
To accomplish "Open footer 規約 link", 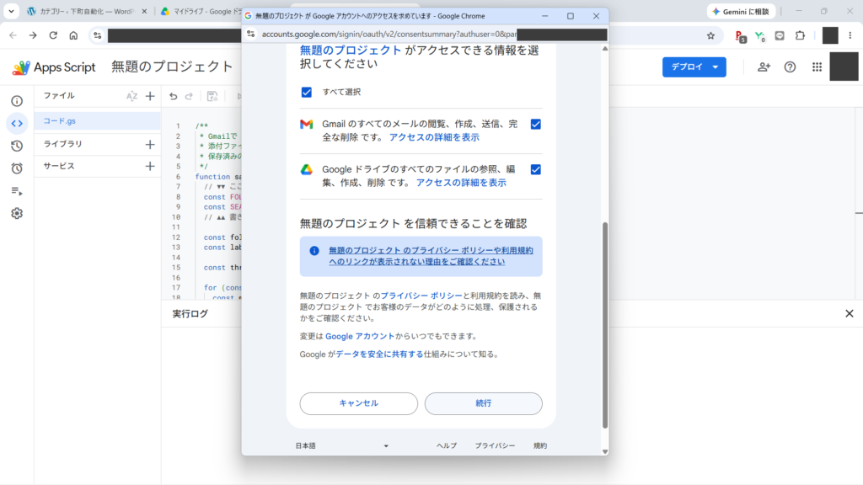I will pos(540,446).
